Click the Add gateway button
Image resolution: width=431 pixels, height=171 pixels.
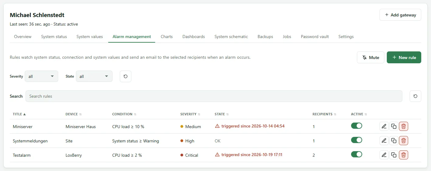coord(400,15)
